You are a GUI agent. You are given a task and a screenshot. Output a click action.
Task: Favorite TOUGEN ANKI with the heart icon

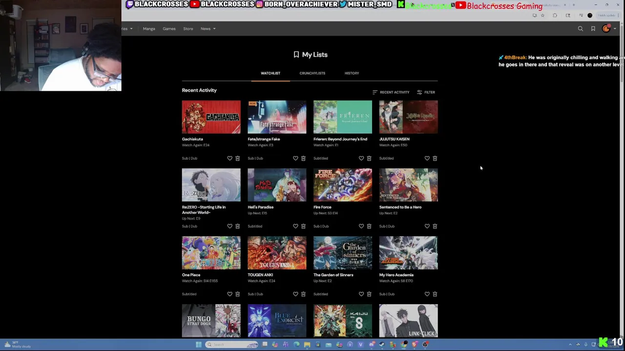tap(295, 294)
